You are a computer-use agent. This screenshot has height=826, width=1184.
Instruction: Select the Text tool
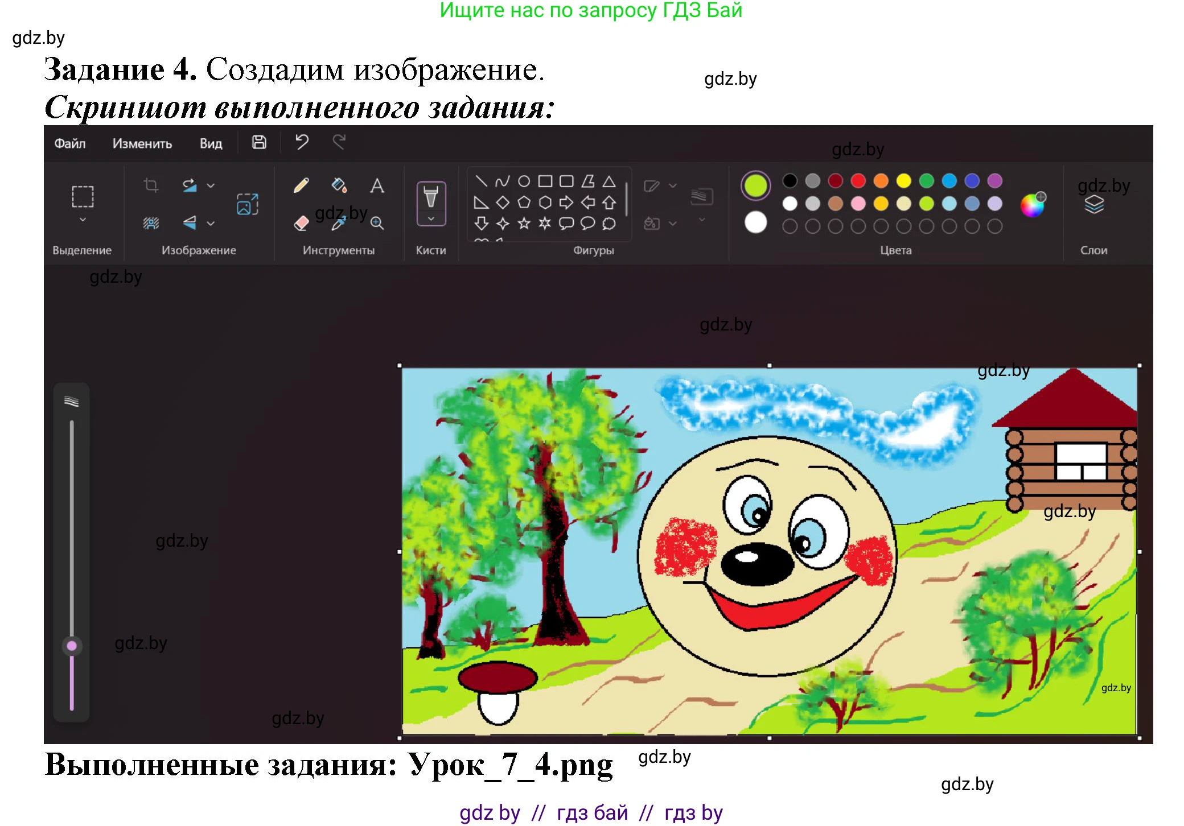point(377,185)
